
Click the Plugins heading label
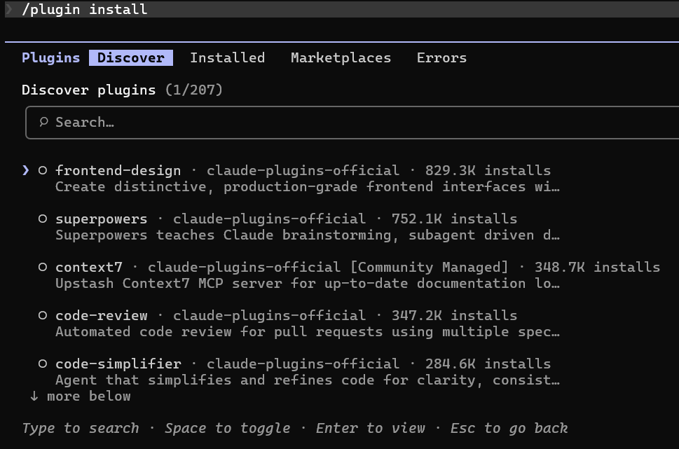(x=50, y=57)
